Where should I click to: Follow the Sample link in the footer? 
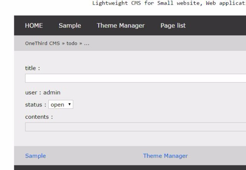pyautogui.click(x=35, y=156)
